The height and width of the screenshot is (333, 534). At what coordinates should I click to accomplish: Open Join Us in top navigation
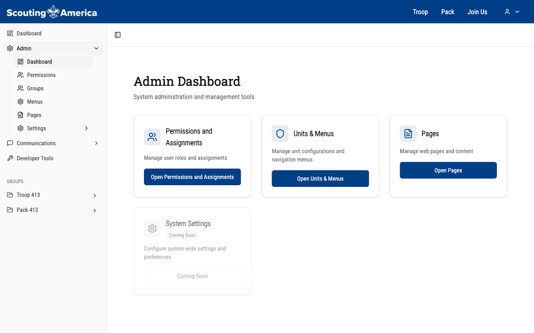477,12
